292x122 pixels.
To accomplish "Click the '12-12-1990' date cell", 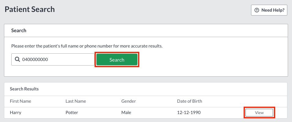I will pyautogui.click(x=189, y=113).
